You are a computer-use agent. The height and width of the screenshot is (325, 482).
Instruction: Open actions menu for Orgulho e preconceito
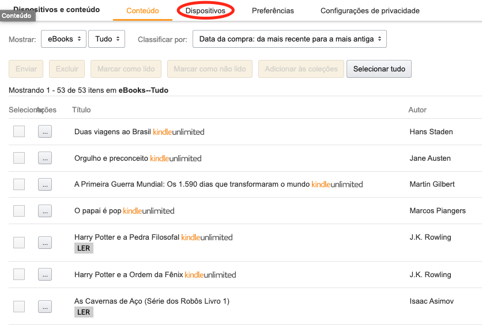point(45,158)
